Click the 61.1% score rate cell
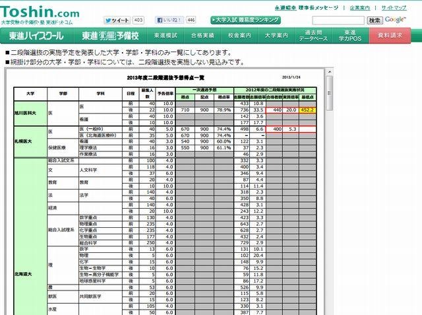The width and height of the screenshot is (422, 315). (224, 148)
